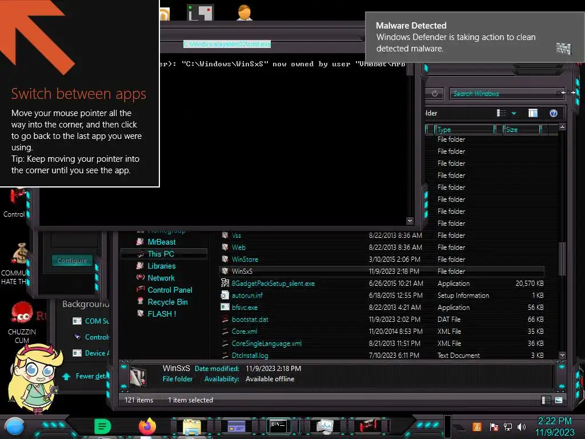Viewport: 585px width, 439px height.
Task: Select DtcInstall.log file
Action: [250, 355]
